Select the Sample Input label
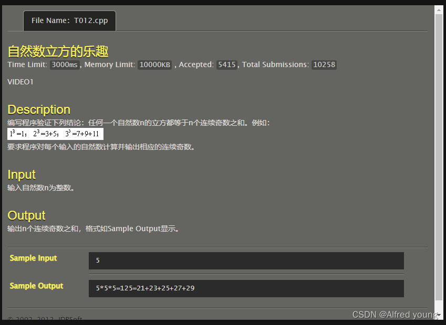Screen dimensions: 446x325 click(x=33, y=258)
